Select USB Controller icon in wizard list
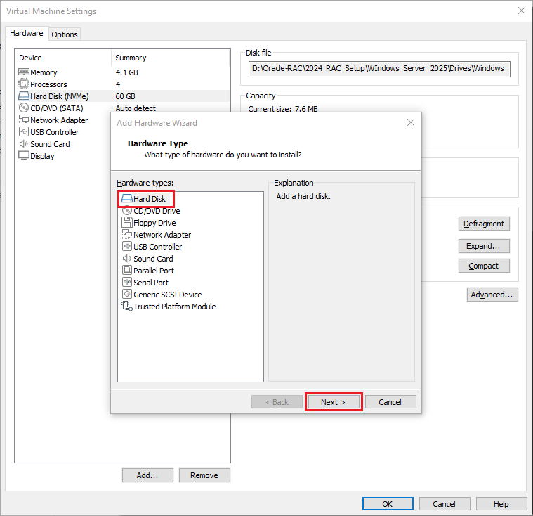 pyautogui.click(x=127, y=247)
